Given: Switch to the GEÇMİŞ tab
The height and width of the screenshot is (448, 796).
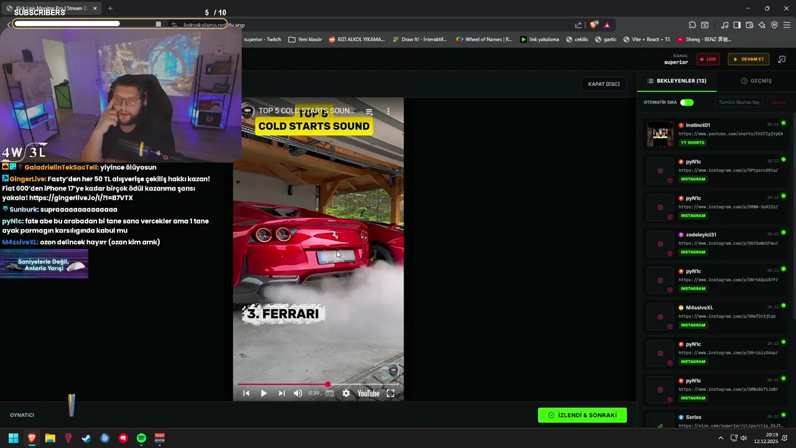Looking at the screenshot, I should click(x=756, y=81).
